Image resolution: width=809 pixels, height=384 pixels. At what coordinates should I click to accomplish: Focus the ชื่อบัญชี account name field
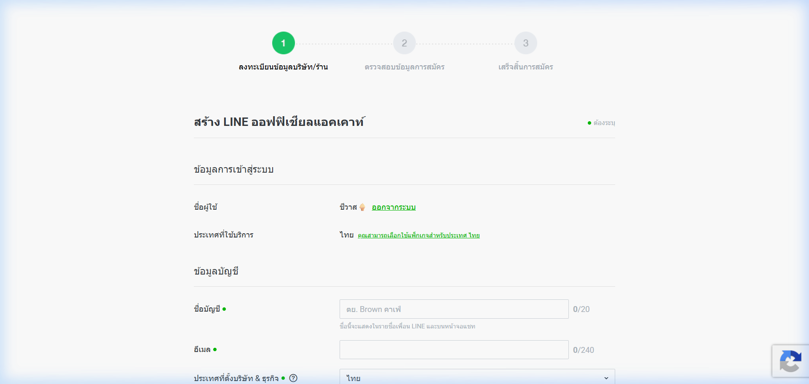(454, 309)
